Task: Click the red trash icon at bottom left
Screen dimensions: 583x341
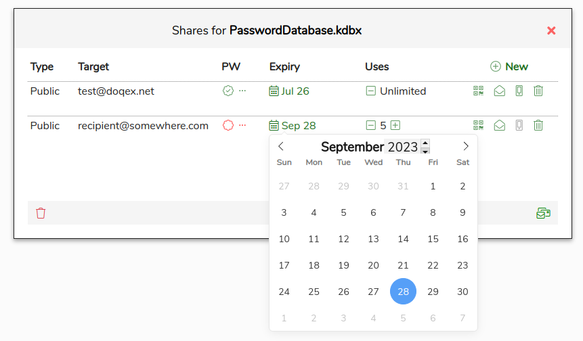Action: [x=41, y=213]
